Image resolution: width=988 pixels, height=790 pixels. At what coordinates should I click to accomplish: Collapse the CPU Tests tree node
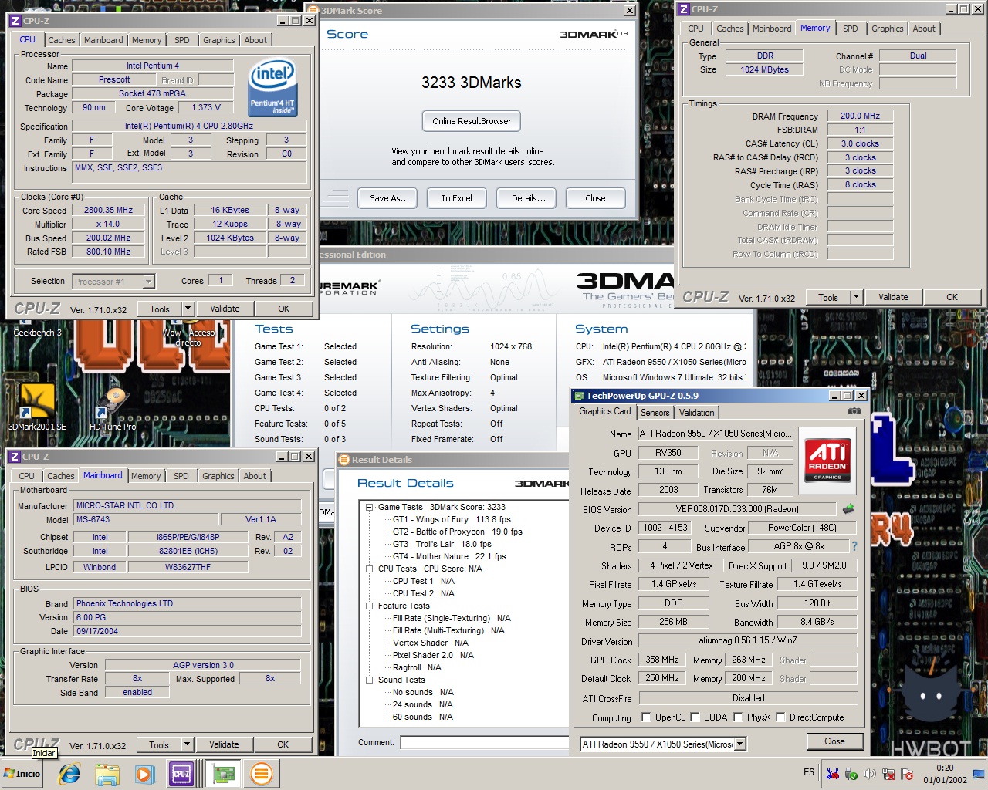tap(370, 569)
